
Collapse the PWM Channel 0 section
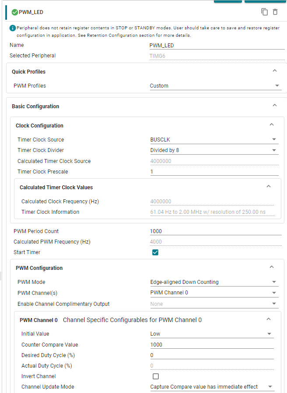[269, 319]
